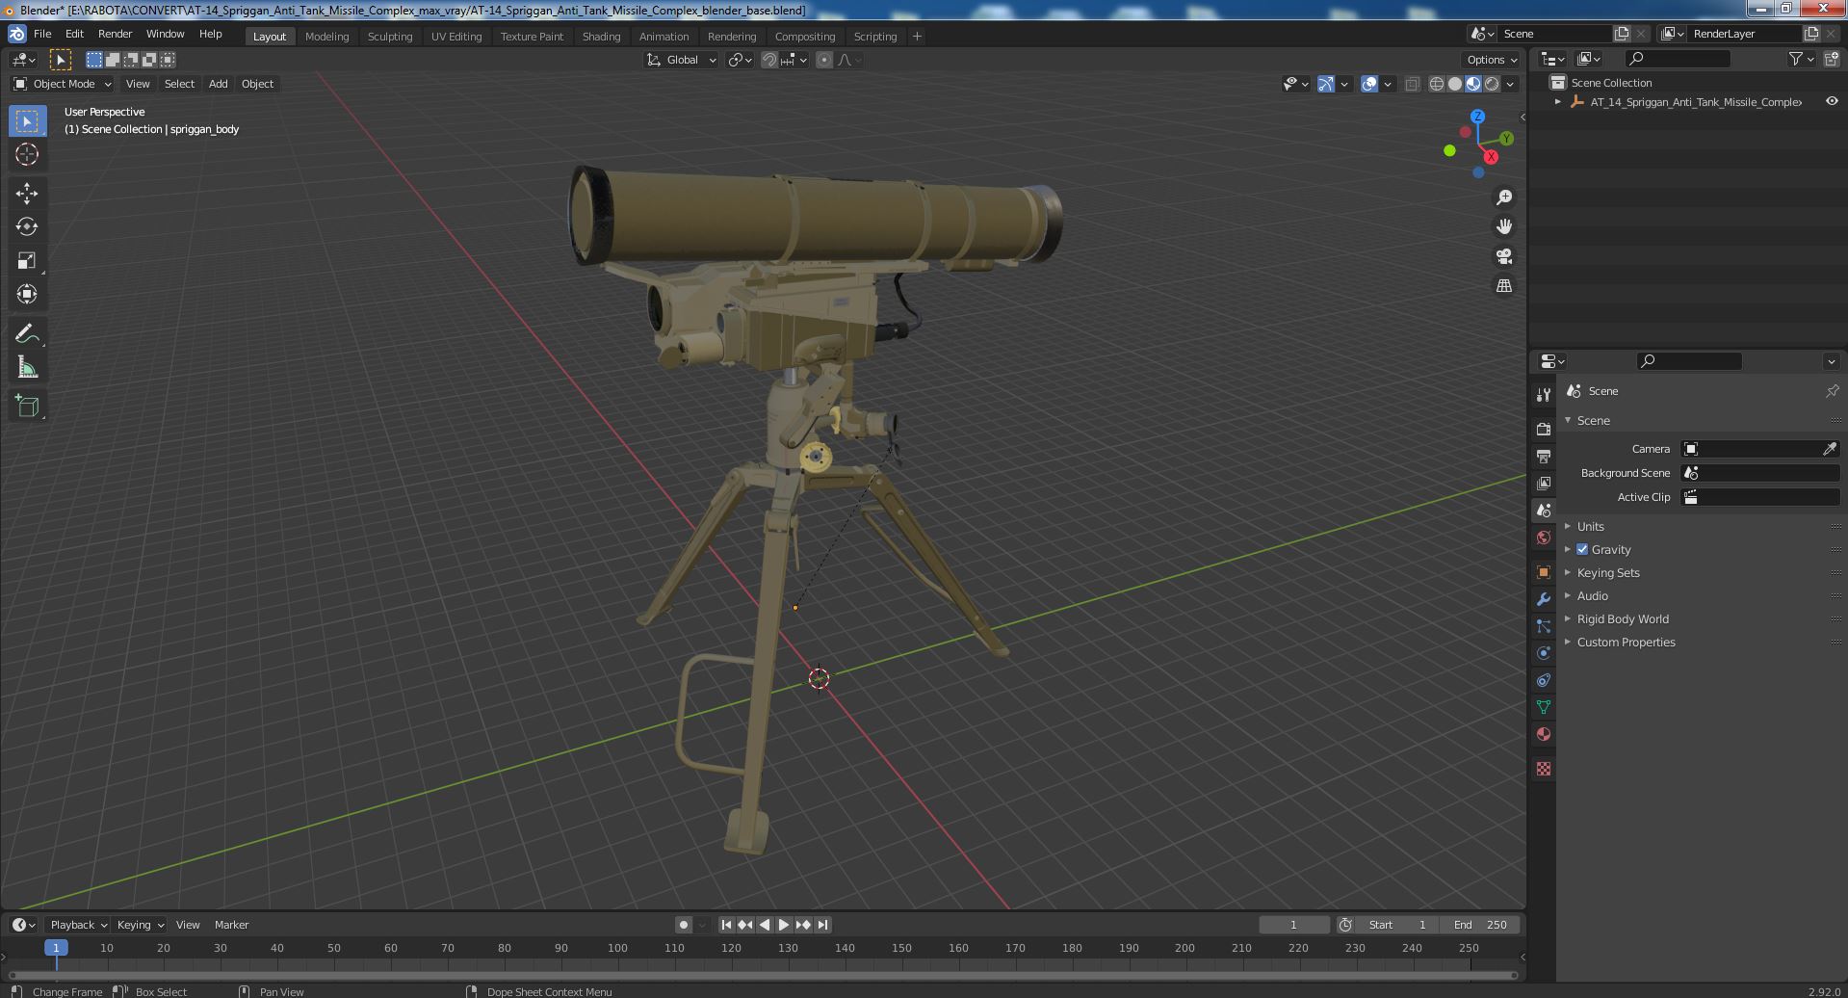Toggle camera view icon

point(1504,256)
